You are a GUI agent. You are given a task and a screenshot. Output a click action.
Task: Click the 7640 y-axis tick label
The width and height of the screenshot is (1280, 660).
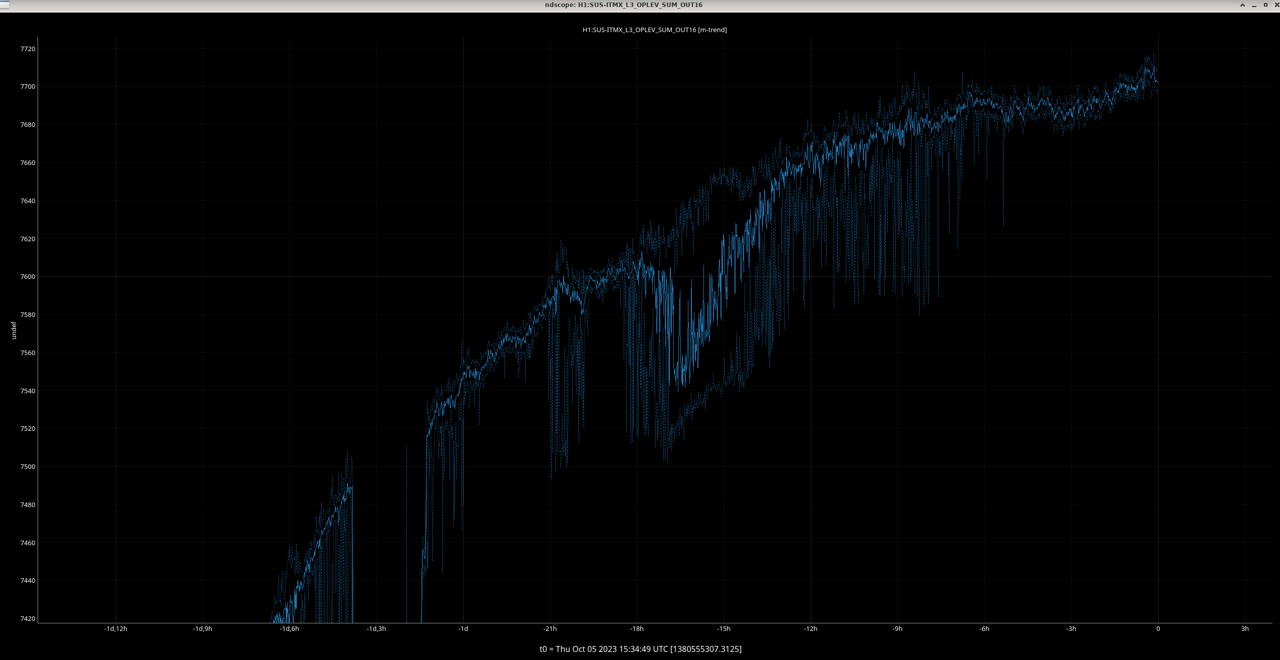28,201
